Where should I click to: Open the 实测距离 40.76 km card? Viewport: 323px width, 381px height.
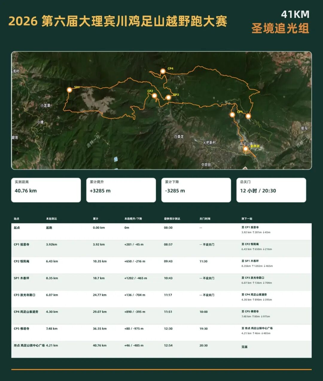(46, 190)
